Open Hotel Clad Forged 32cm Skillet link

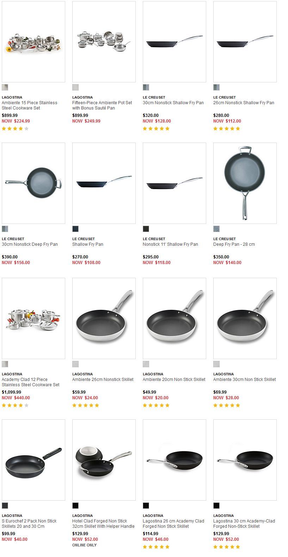point(103,524)
